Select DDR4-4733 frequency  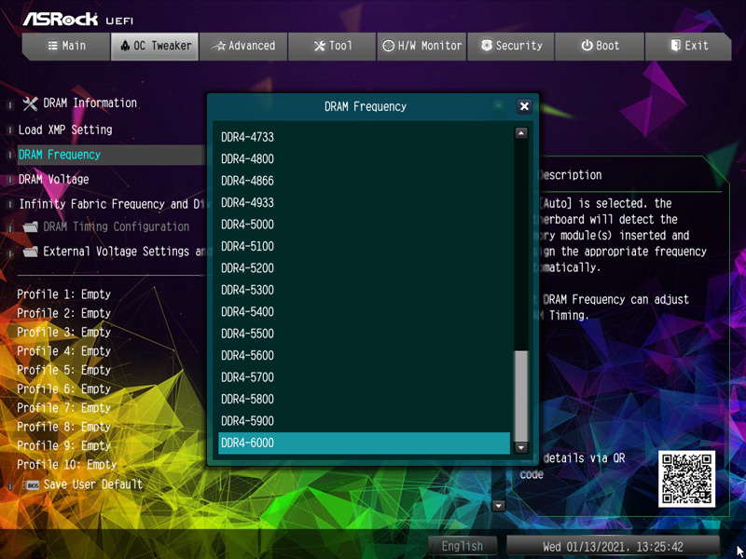[364, 137]
